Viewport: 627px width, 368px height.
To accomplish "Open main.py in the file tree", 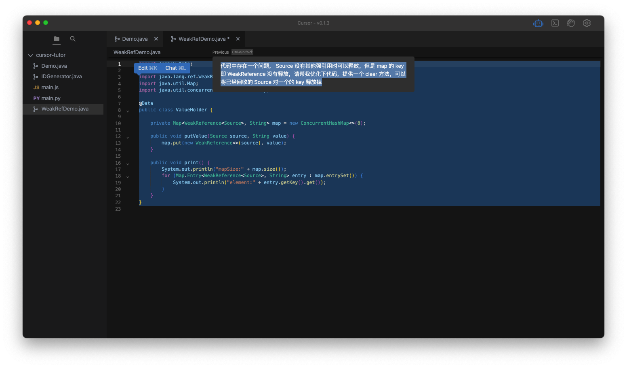I will [50, 98].
